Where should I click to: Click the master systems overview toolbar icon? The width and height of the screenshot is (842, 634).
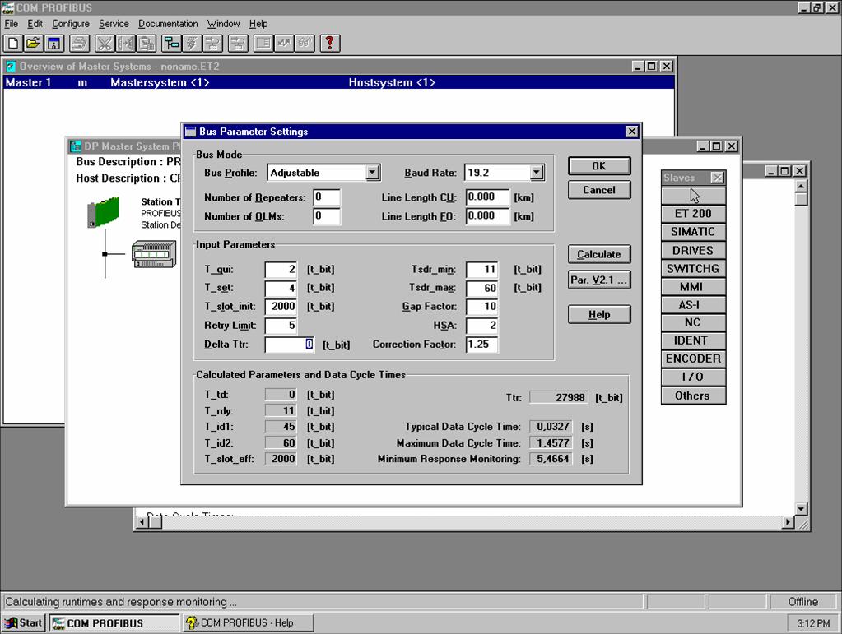coord(172,44)
